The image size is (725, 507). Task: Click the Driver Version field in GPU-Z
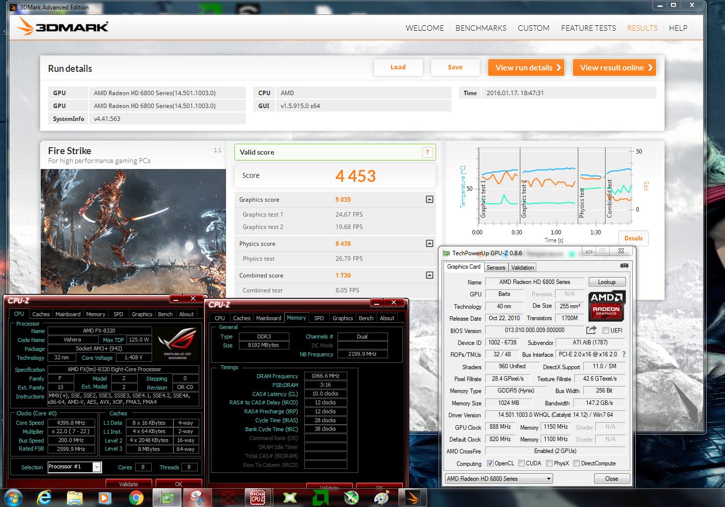point(555,415)
